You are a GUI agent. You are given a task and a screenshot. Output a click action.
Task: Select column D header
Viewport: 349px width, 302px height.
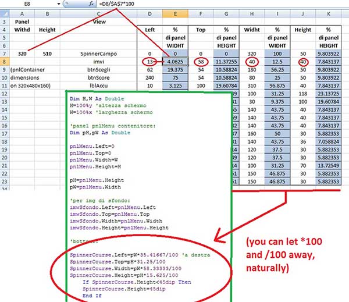coord(150,14)
